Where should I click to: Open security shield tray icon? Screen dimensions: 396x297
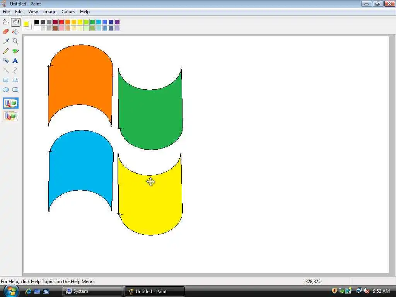pos(335,291)
